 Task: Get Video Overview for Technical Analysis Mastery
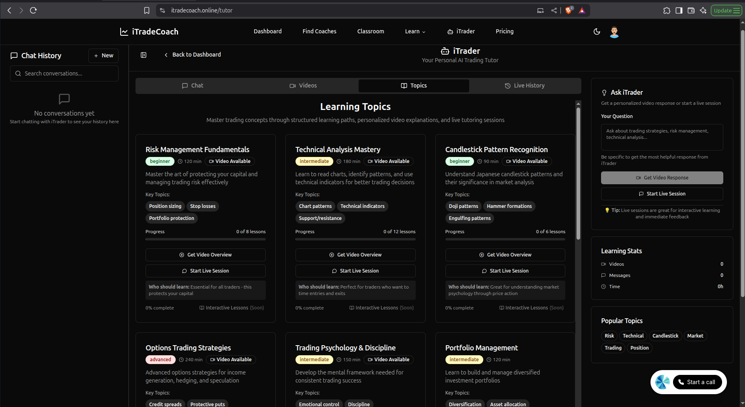[x=355, y=255]
